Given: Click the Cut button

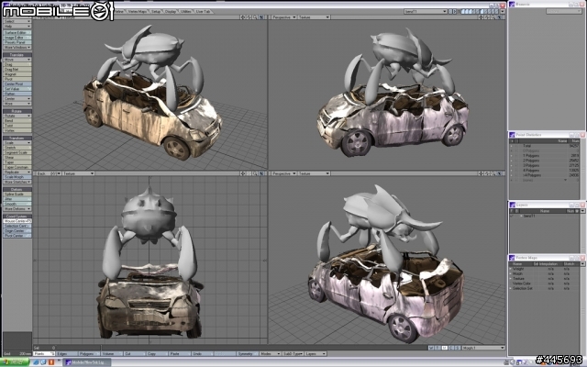Looking at the screenshot, I should [x=134, y=353].
